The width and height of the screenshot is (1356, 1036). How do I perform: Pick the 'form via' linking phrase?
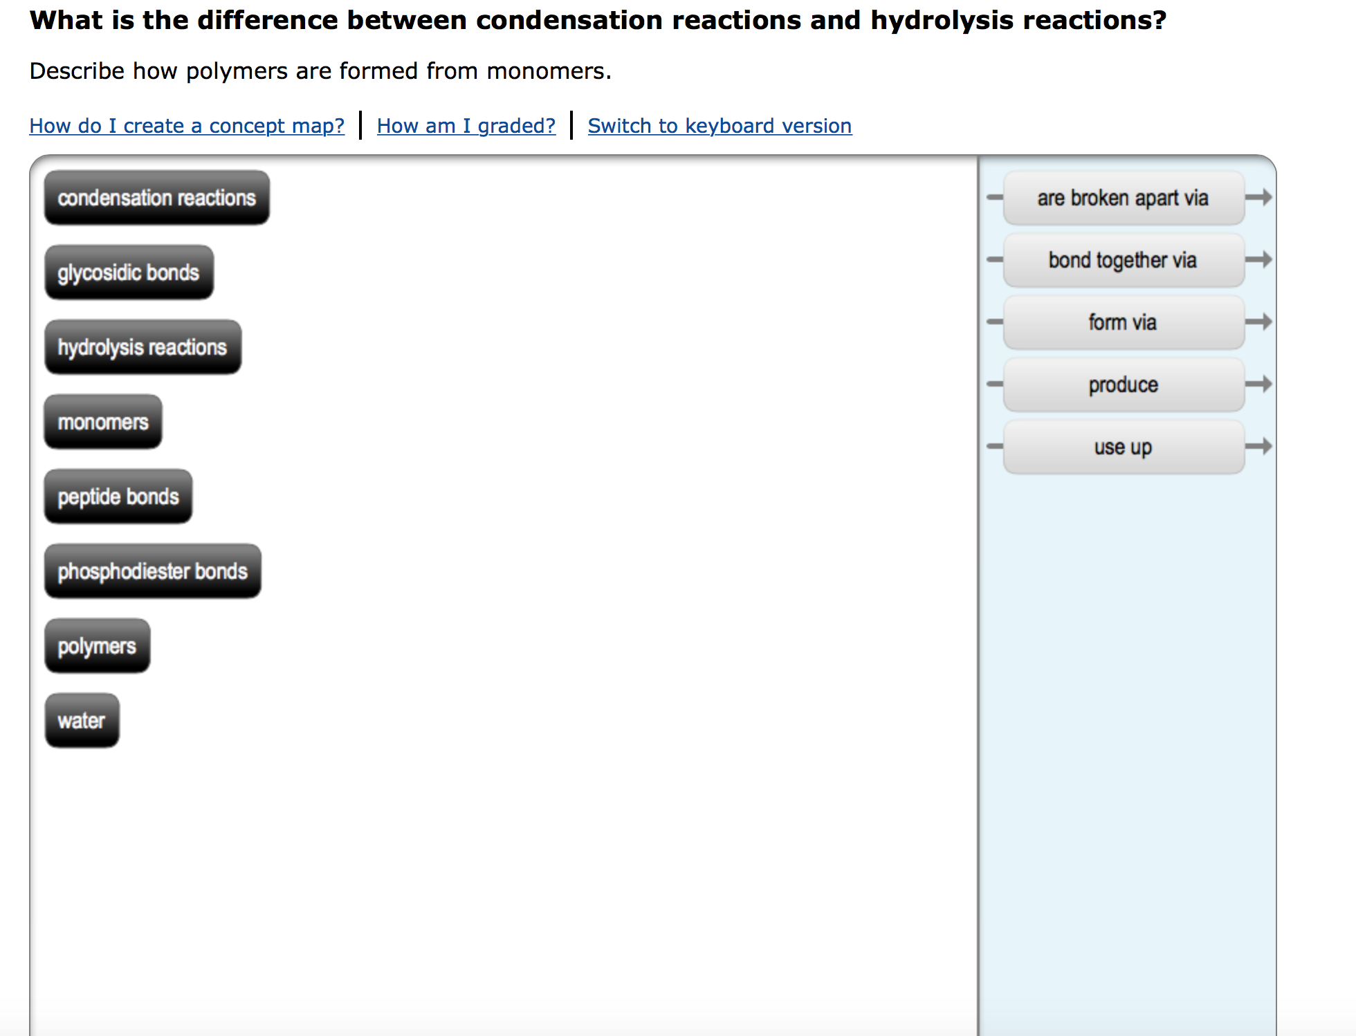point(1124,322)
